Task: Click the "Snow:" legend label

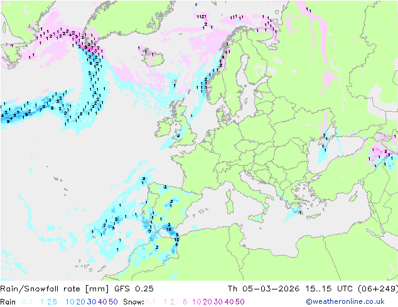Action: pyautogui.click(x=134, y=302)
